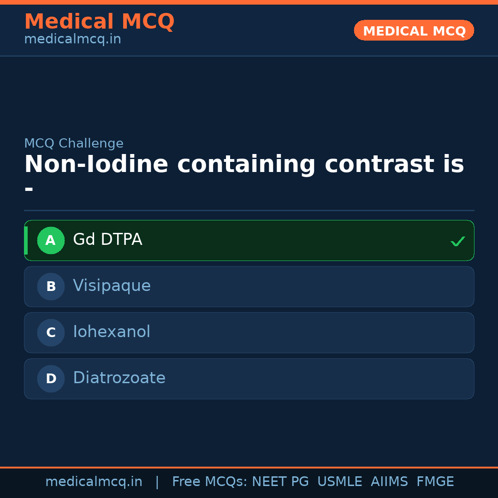Screen dimensions: 498x498
Task: Click the circular C badge icon
Action: pos(51,332)
